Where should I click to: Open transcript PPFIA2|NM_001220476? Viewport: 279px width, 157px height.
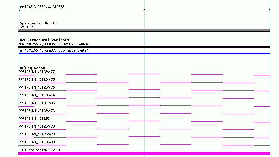[37, 87]
